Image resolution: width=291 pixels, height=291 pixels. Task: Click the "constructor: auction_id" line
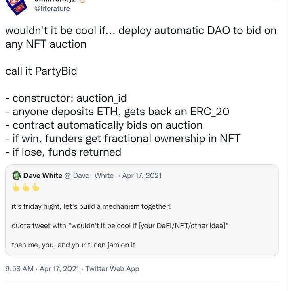click(66, 98)
